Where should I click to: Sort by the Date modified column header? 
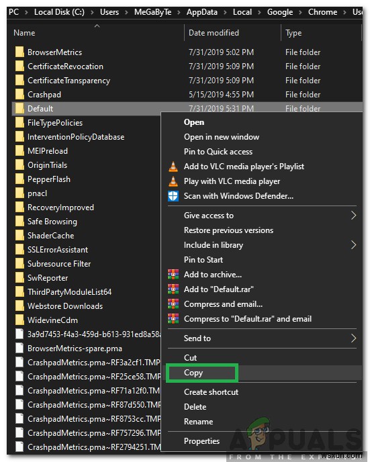(x=214, y=33)
